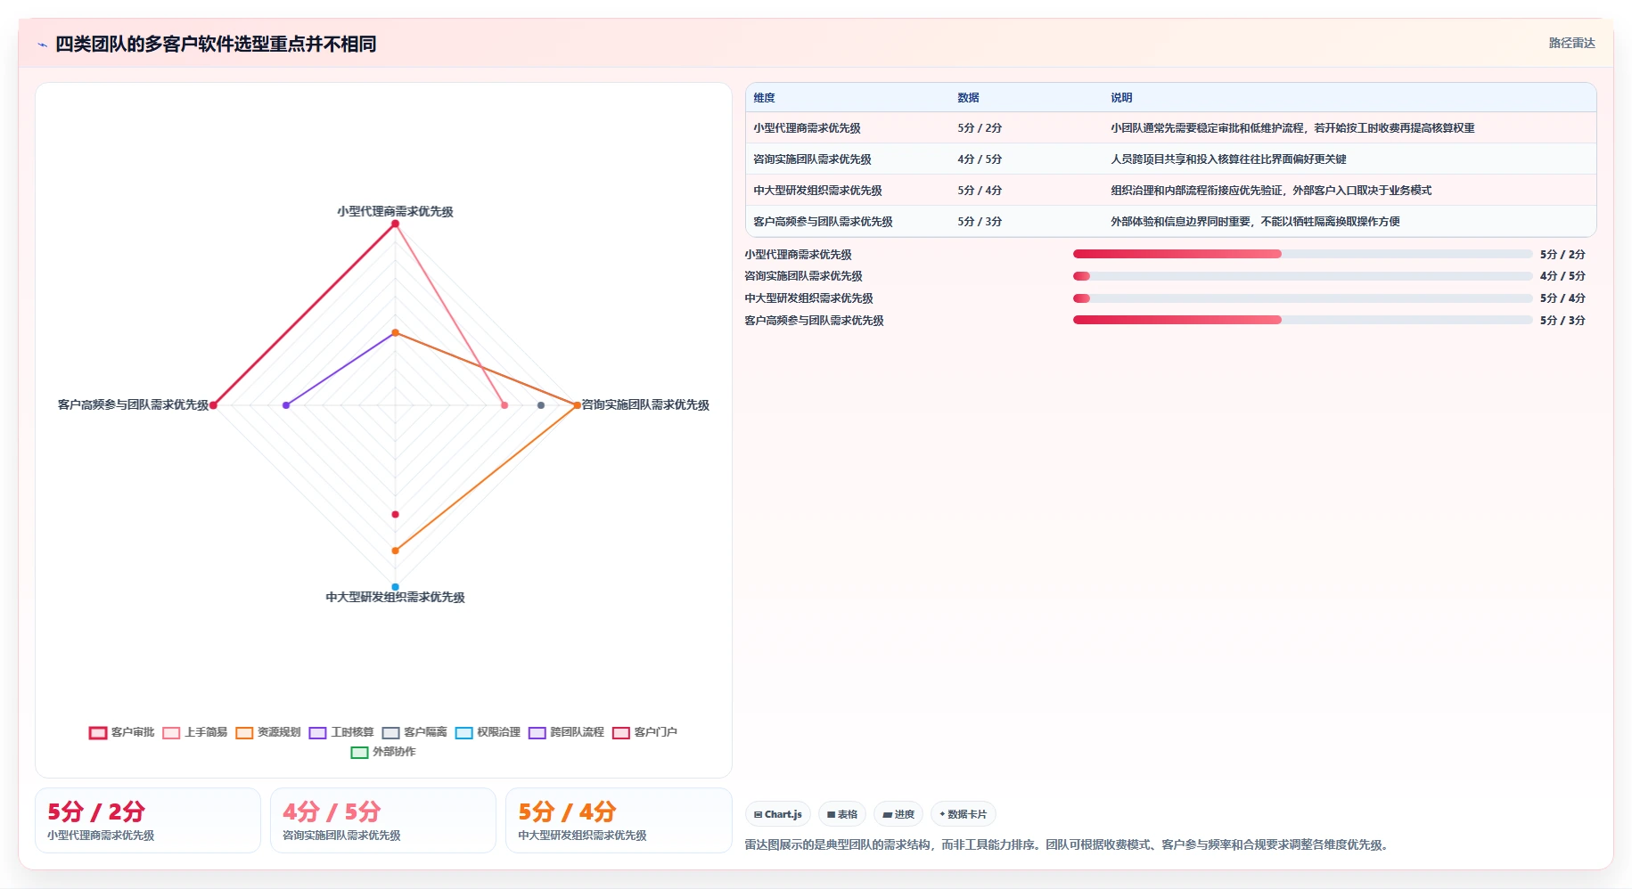Screen dimensions: 1632x889
Task: Click radar axis label 中大型研发组织需求优先级
Action: coord(395,598)
